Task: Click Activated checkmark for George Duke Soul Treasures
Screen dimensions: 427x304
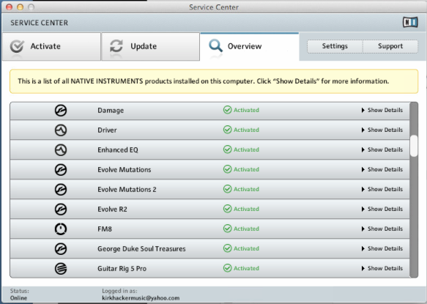Action: tap(227, 248)
